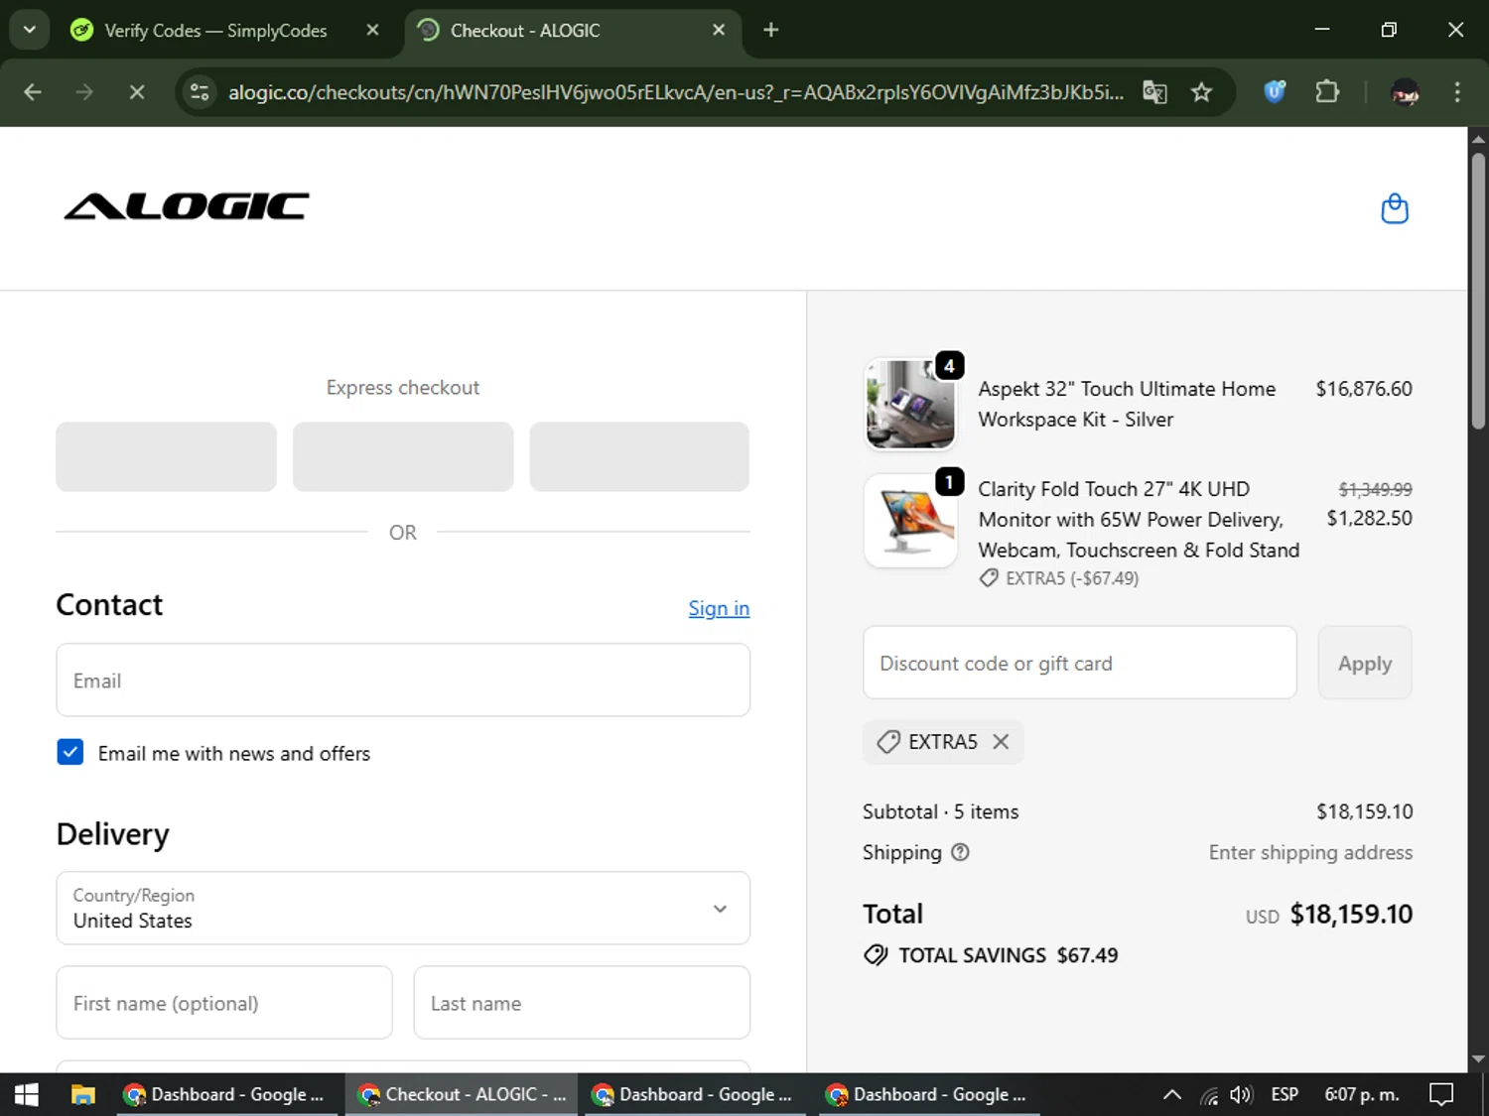Open the Chrome profile avatar
The image size is (1489, 1116).
(x=1405, y=92)
